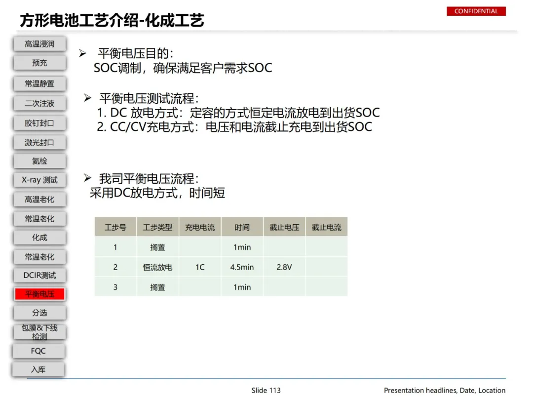Select the X-ray 测试 button
Image resolution: width=533 pixels, height=400 pixels.
[x=39, y=180]
